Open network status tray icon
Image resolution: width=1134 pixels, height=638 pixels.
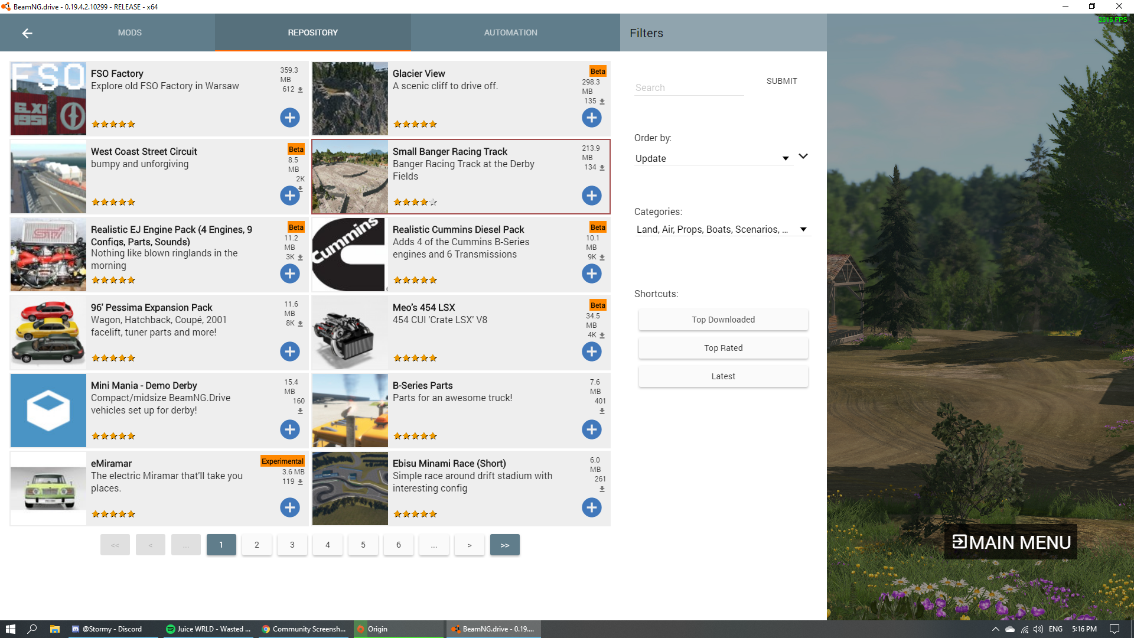click(1024, 629)
